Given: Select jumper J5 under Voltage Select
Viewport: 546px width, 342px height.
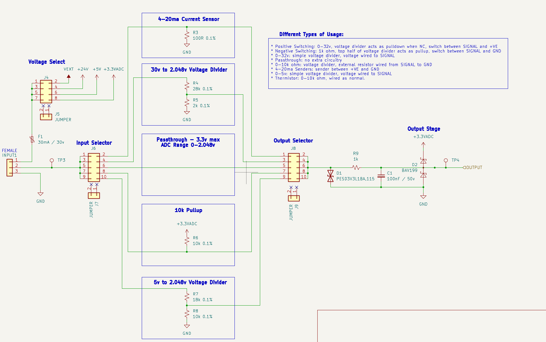Looking at the screenshot, I should click(x=46, y=116).
